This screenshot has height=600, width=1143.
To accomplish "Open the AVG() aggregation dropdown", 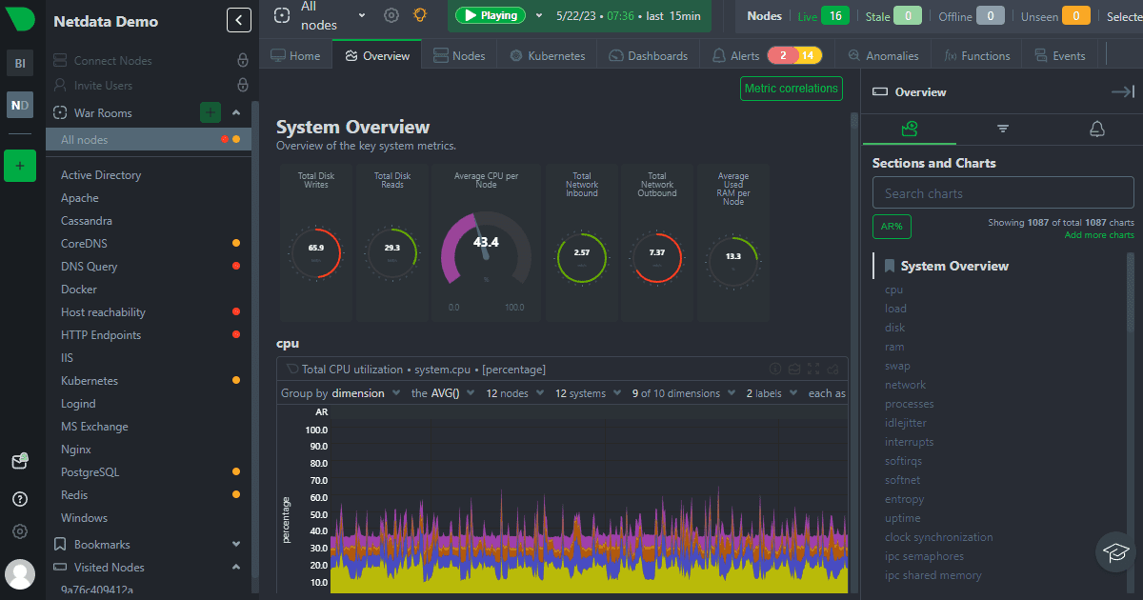I will click(443, 393).
